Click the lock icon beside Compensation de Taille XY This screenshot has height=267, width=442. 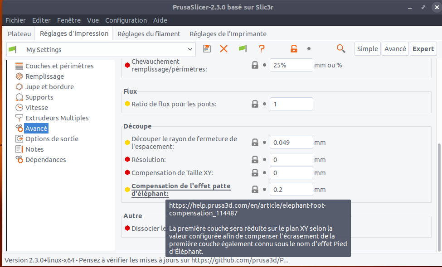255,172
